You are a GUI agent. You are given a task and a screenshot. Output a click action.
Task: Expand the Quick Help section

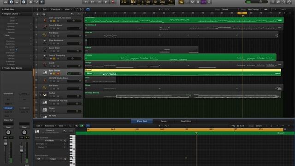pos(3,9)
